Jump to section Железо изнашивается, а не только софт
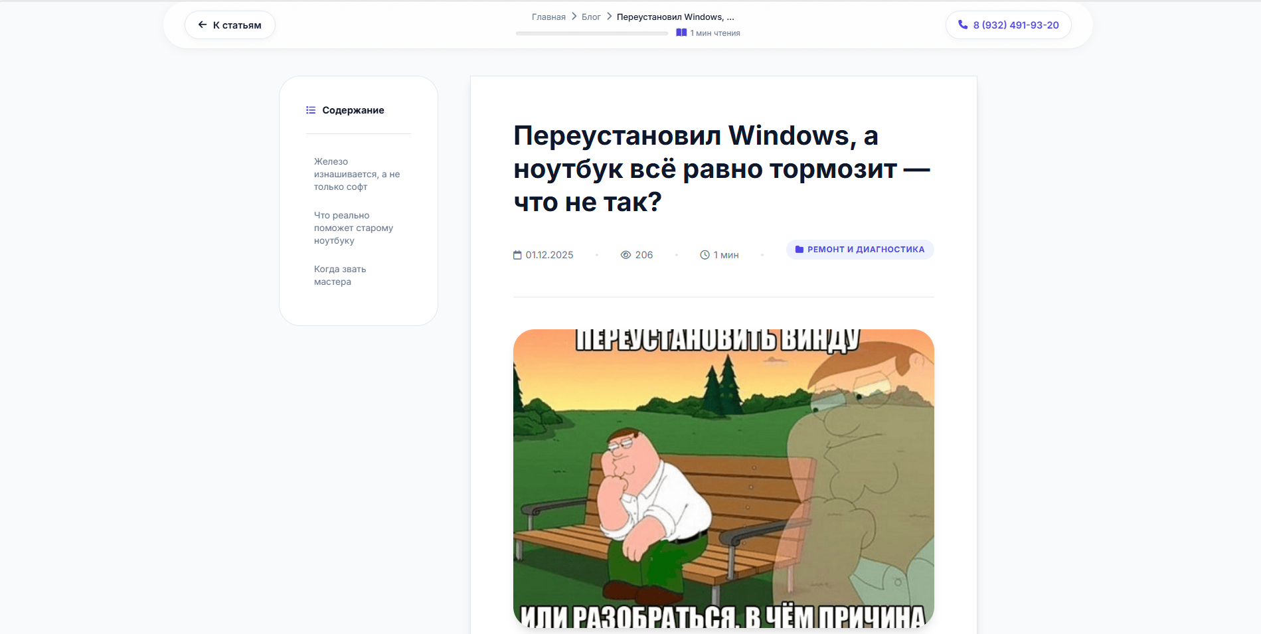The width and height of the screenshot is (1261, 634). (357, 174)
